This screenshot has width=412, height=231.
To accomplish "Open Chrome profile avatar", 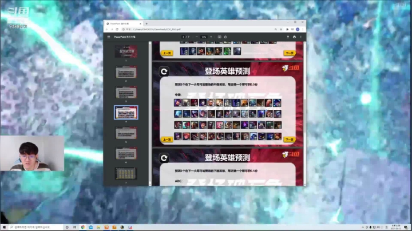I will pyautogui.click(x=298, y=29).
